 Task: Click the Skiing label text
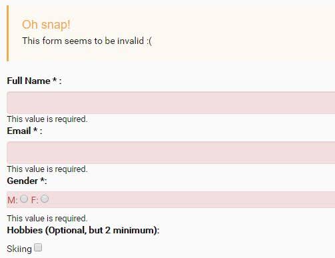19,249
